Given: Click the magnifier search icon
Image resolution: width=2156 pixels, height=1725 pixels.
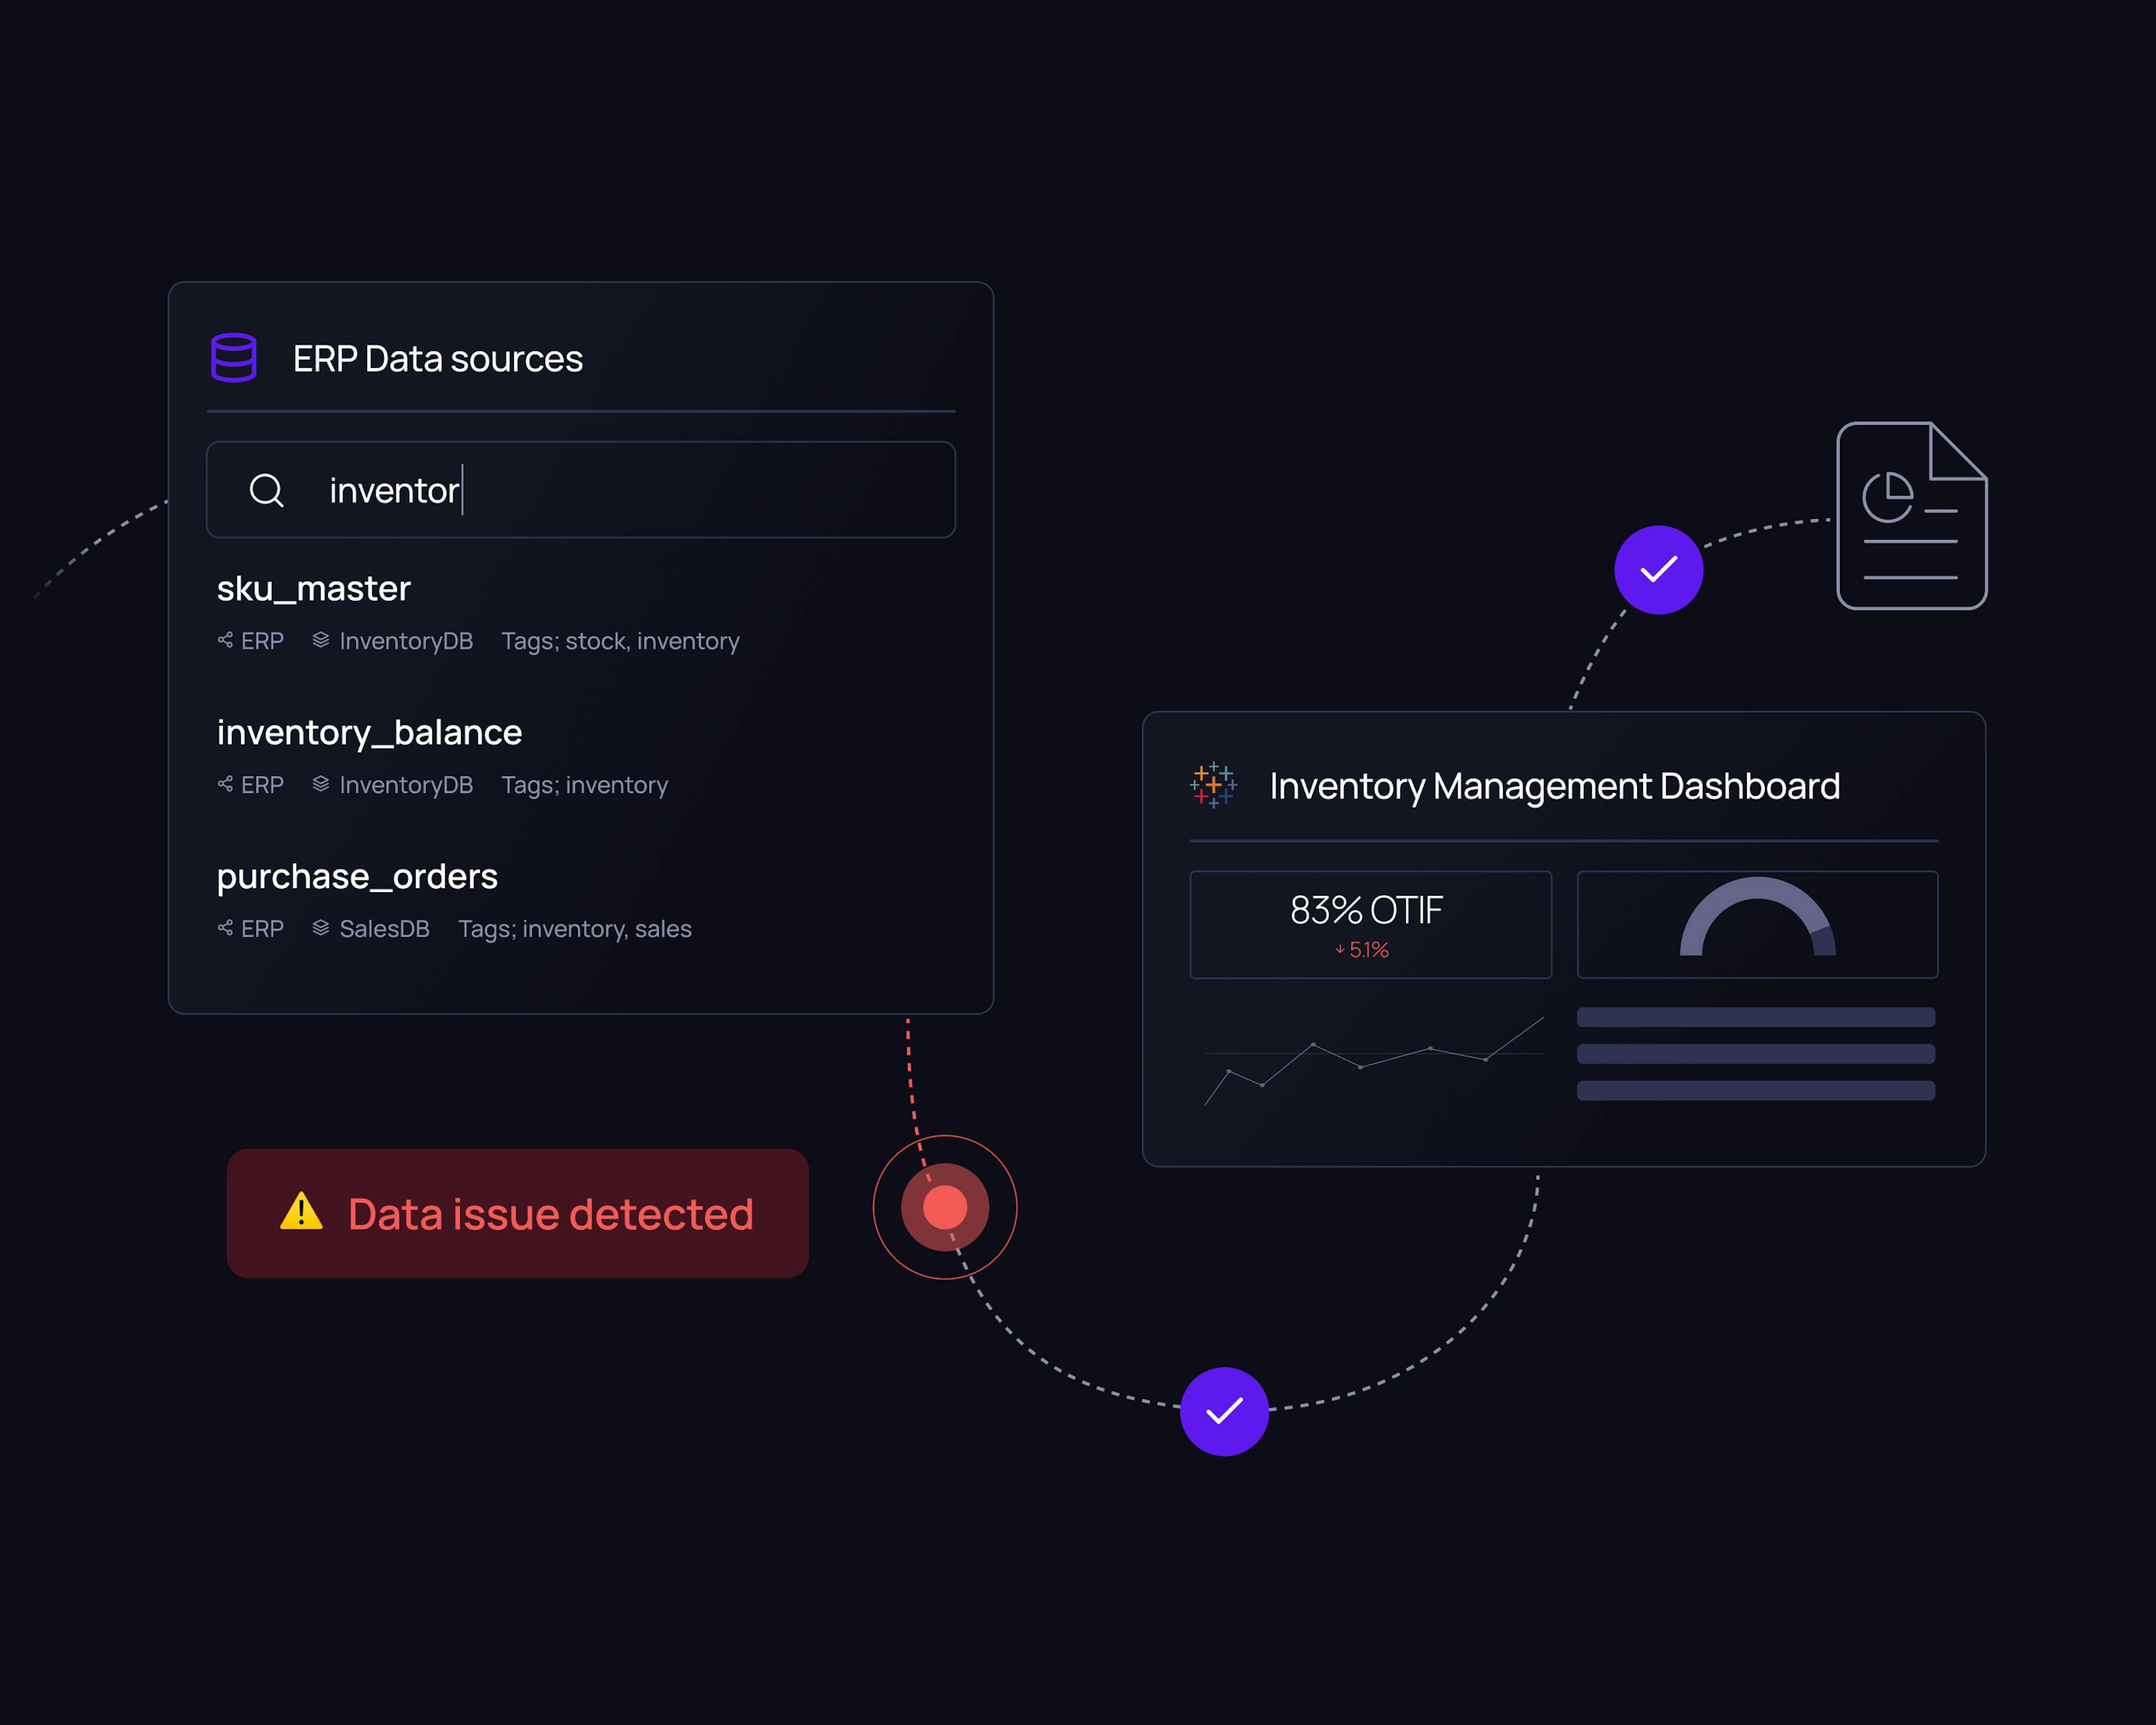Looking at the screenshot, I should 266,490.
